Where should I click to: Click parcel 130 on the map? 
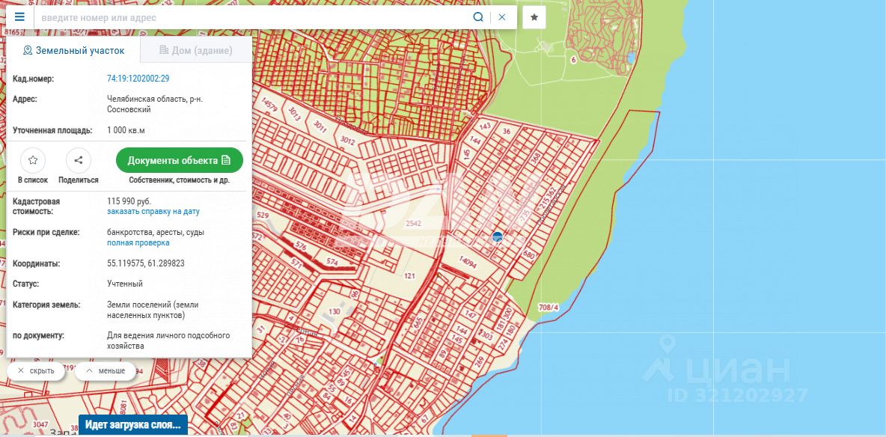[334, 311]
